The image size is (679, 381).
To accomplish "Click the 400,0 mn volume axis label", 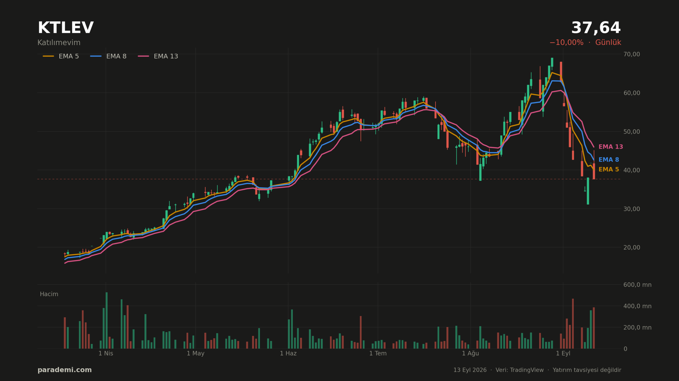I will click(637, 306).
